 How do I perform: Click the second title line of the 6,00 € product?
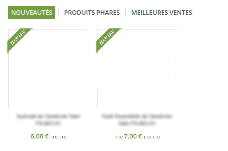[48, 123]
